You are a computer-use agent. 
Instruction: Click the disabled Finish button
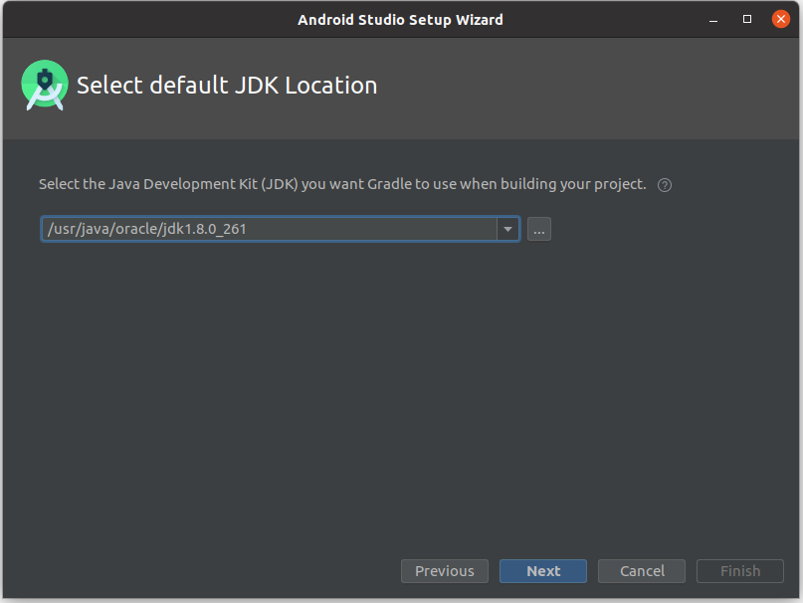click(x=740, y=571)
